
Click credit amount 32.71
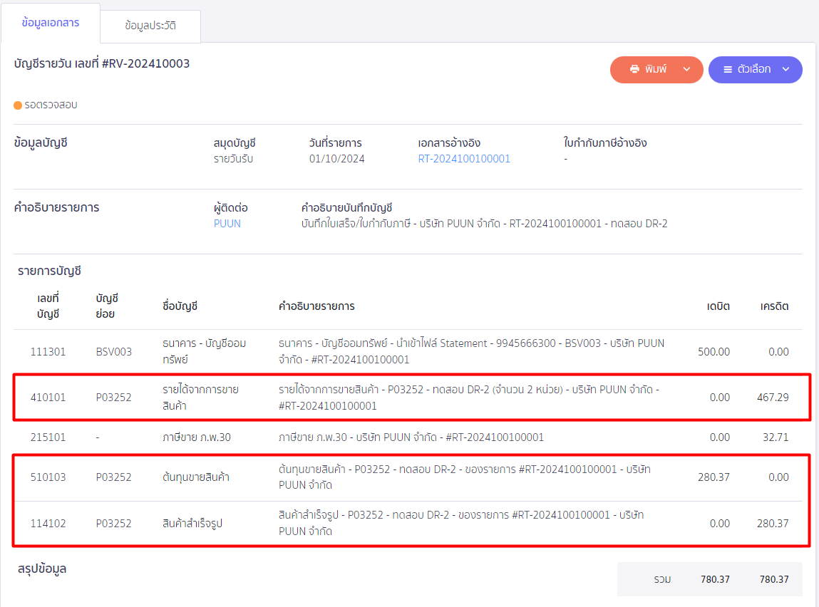pos(776,437)
